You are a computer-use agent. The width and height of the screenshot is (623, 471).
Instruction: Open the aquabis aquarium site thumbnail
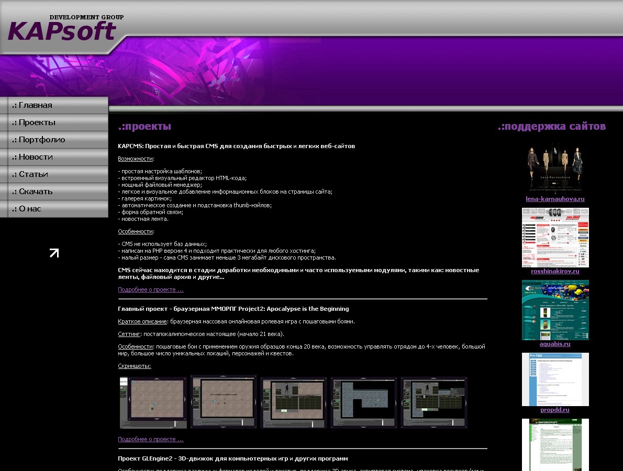pos(555,310)
